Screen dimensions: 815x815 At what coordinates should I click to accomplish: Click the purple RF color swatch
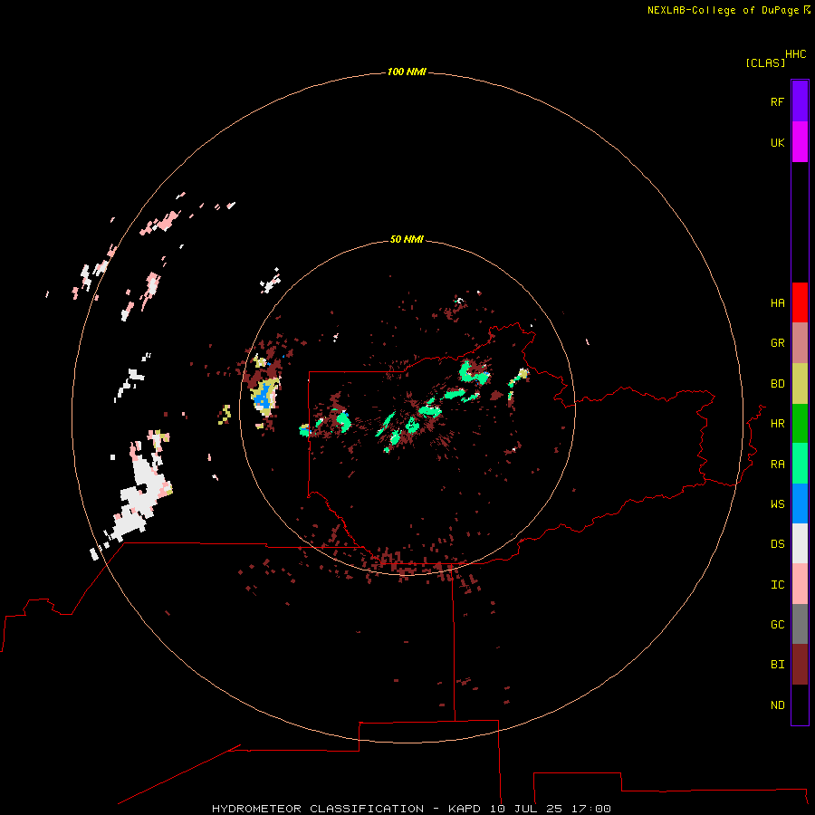click(x=800, y=101)
